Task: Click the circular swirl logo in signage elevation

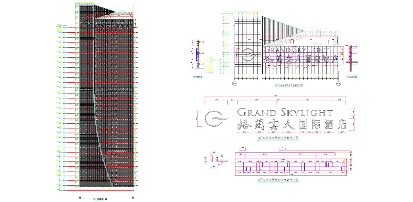Action: coord(216,119)
